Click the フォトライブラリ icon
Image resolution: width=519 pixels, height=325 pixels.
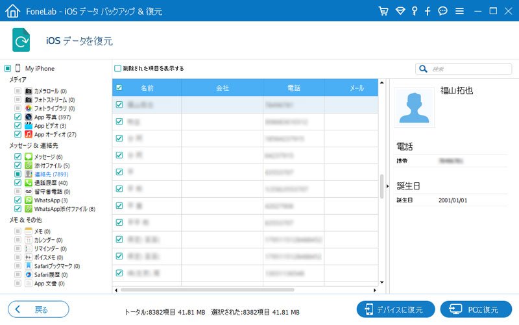(x=29, y=108)
